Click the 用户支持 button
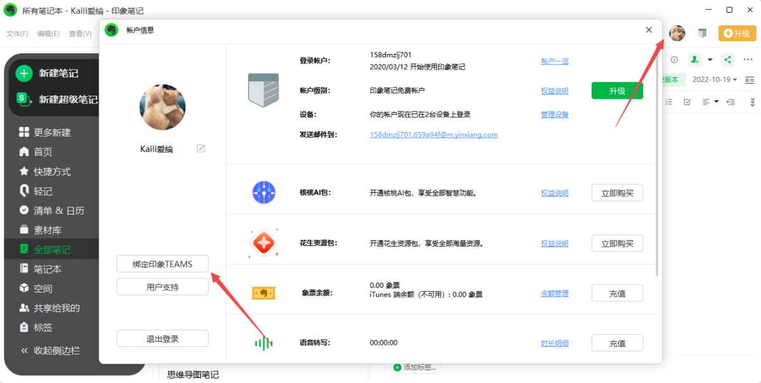Screen dimensions: 761x383 pyautogui.click(x=162, y=287)
